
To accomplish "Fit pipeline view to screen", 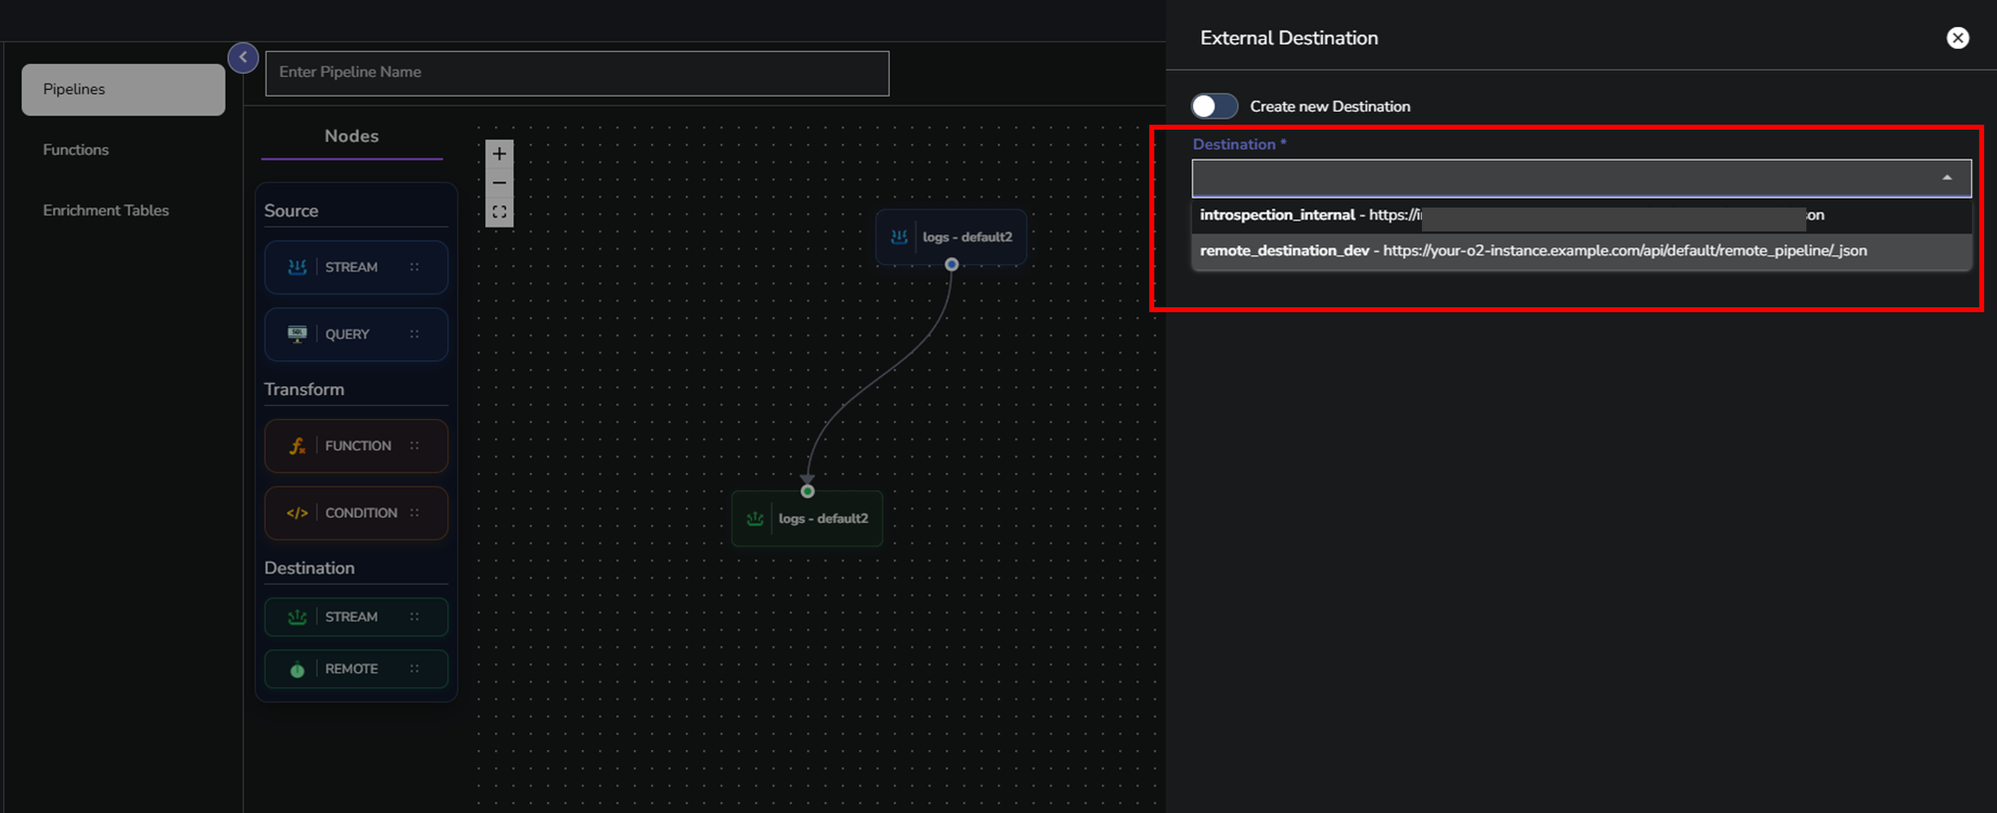I will click(x=499, y=212).
